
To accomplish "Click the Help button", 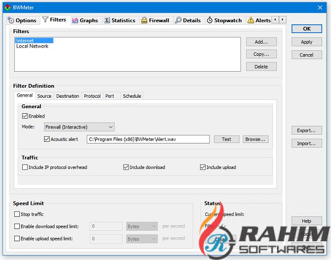I will (x=307, y=221).
